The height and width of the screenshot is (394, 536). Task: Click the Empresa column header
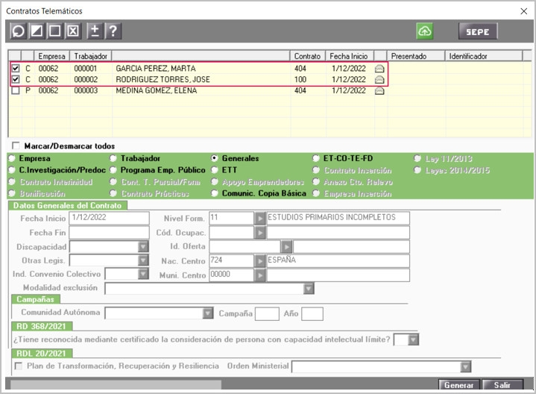pos(52,56)
